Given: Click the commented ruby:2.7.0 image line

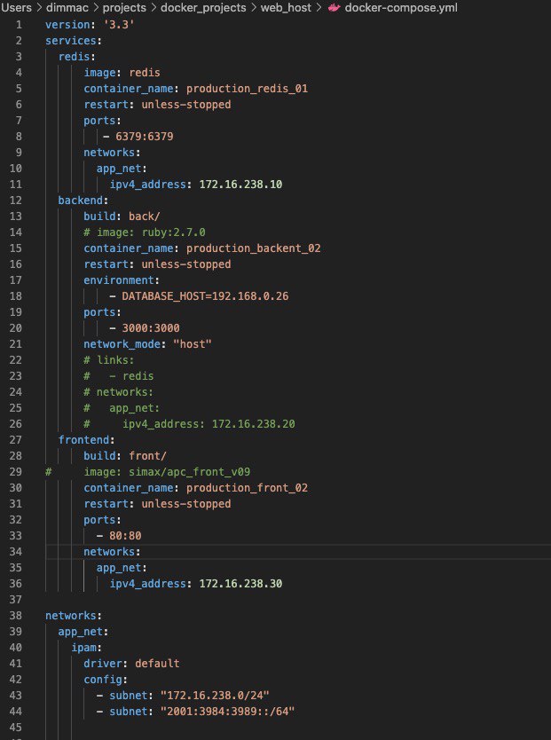Looking at the screenshot, I should pos(145,232).
